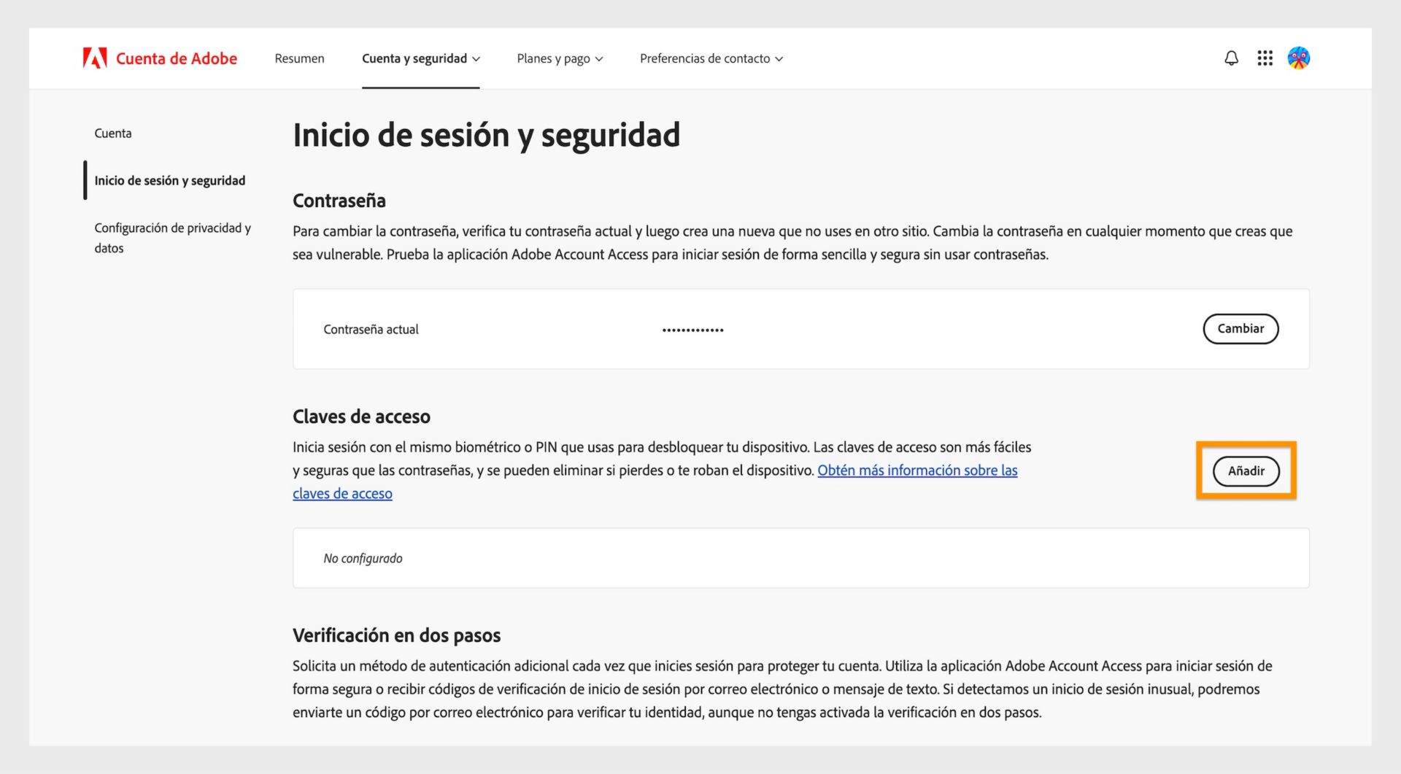This screenshot has width=1401, height=774.
Task: Select the Contraseña section heading
Action: 338,201
